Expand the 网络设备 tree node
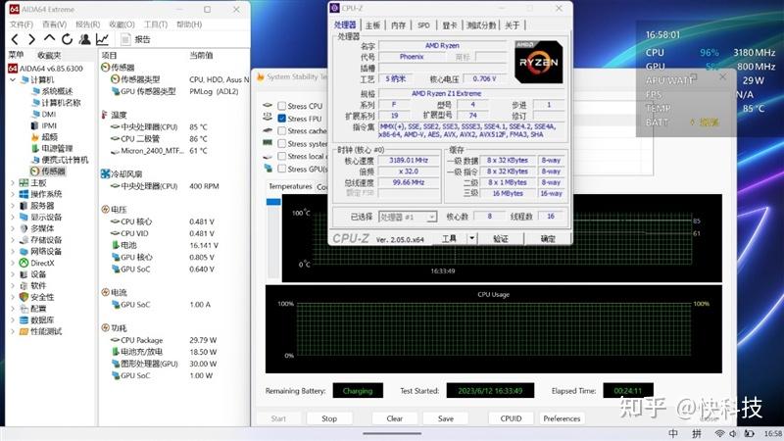The height and width of the screenshot is (441, 784). click(x=13, y=252)
